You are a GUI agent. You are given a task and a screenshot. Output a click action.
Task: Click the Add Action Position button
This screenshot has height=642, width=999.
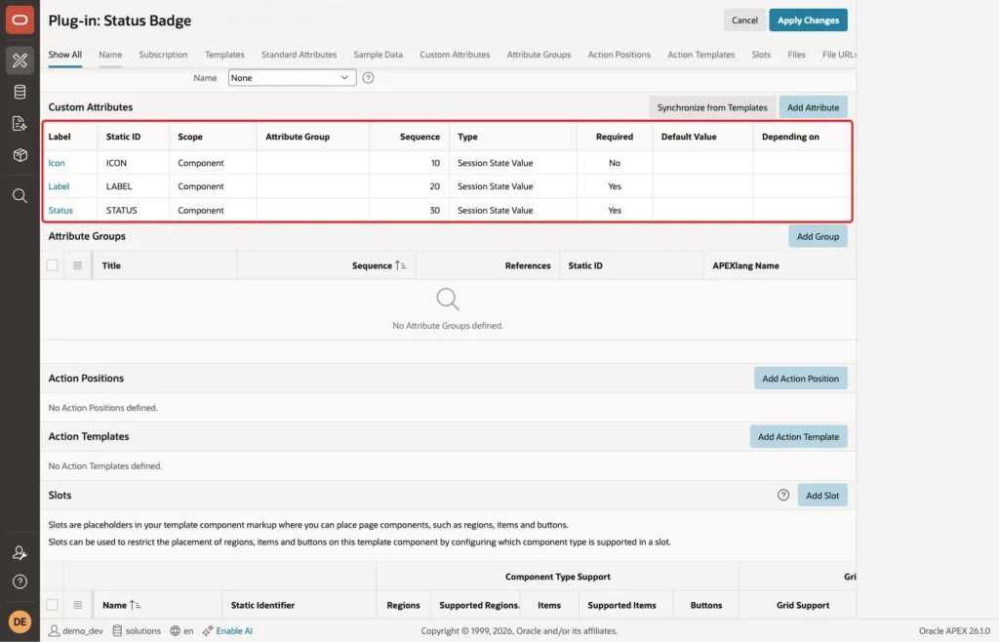pyautogui.click(x=800, y=379)
